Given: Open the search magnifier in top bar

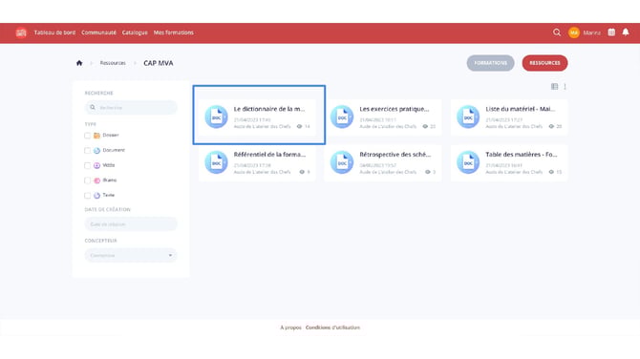Looking at the screenshot, I should pos(557,32).
